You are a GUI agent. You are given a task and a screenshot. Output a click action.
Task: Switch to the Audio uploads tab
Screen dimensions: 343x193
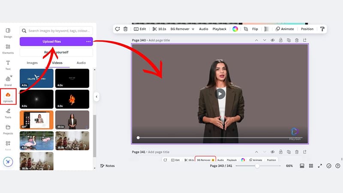tap(81, 63)
